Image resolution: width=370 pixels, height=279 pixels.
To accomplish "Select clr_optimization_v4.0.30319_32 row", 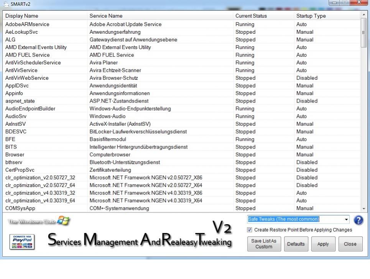I will point(181,193).
